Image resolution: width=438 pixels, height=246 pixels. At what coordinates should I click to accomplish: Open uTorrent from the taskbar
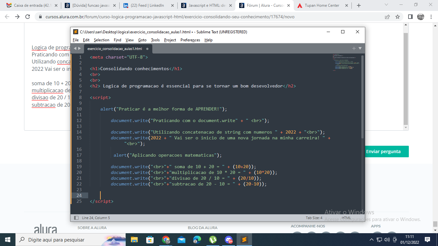pos(213,240)
